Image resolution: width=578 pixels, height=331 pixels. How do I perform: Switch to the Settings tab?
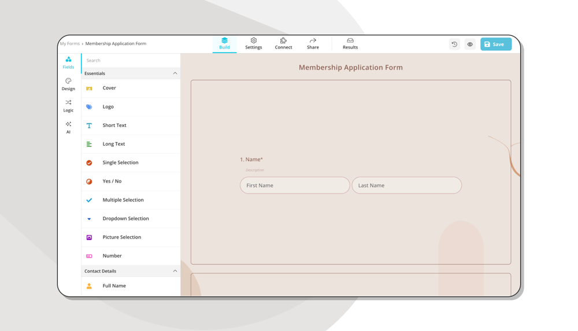pos(253,44)
